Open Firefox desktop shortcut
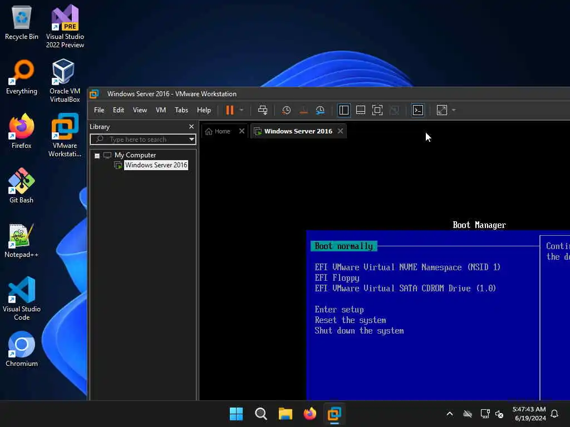 pyautogui.click(x=22, y=131)
